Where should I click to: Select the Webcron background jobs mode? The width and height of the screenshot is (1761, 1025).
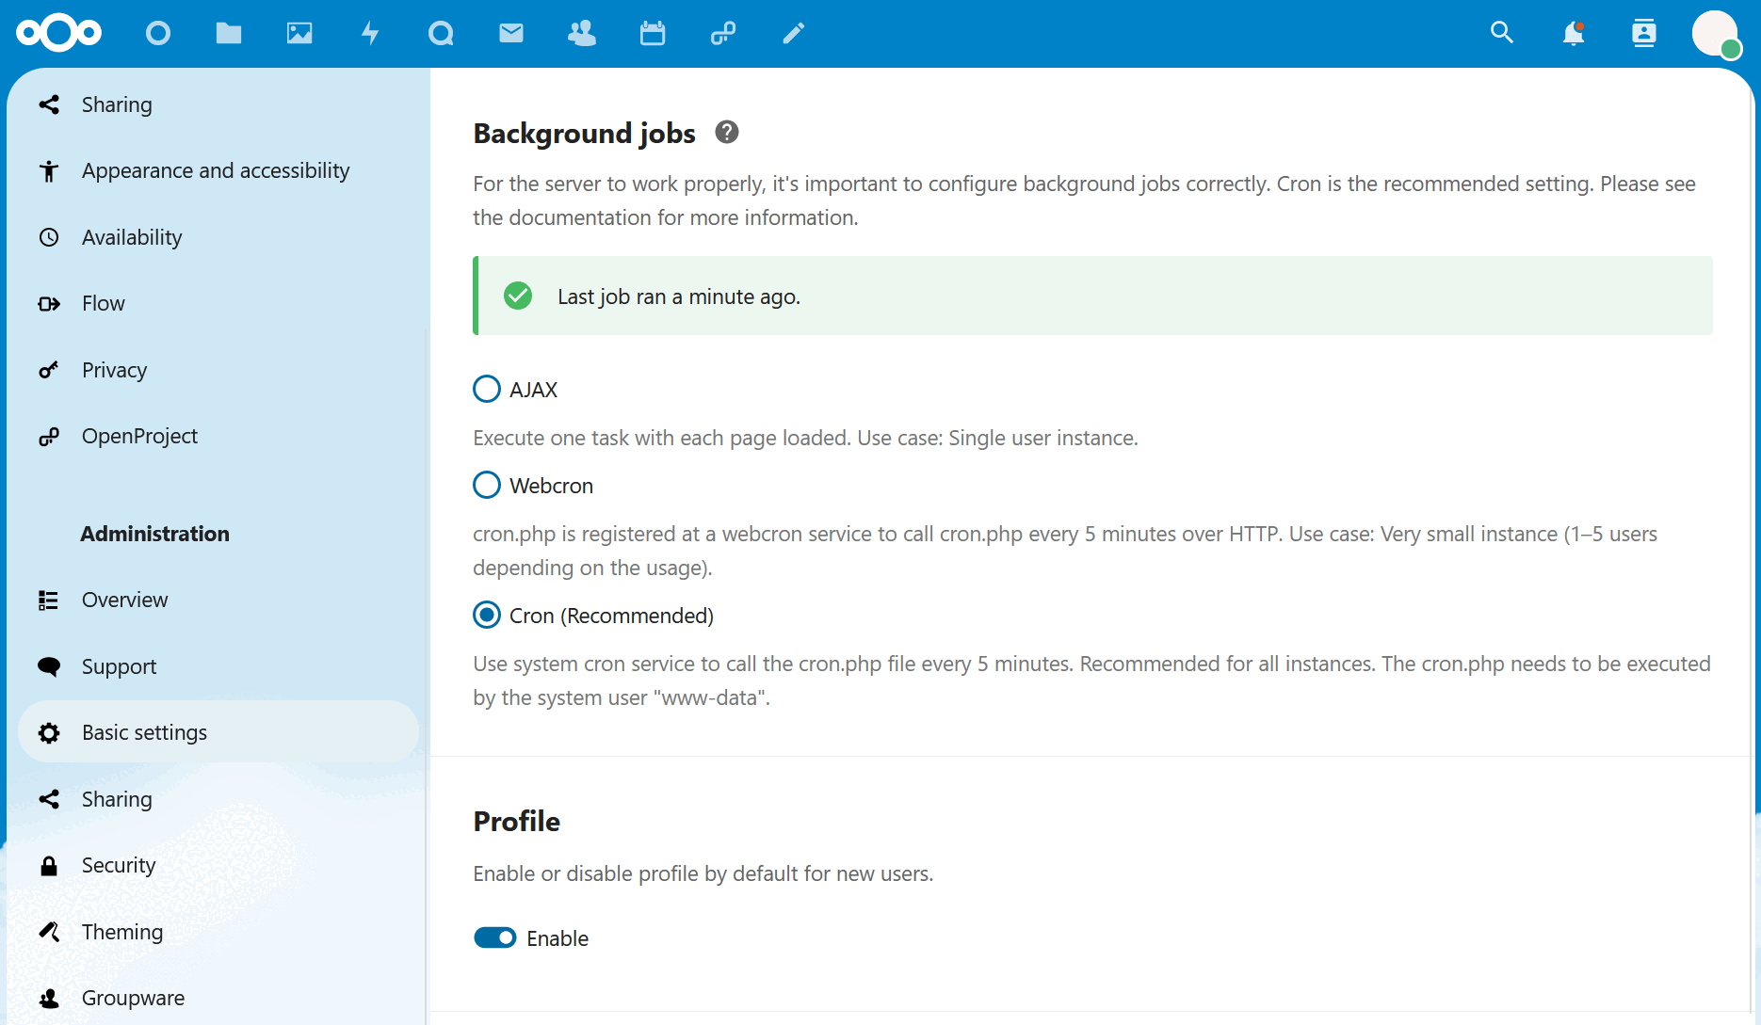[x=486, y=485]
